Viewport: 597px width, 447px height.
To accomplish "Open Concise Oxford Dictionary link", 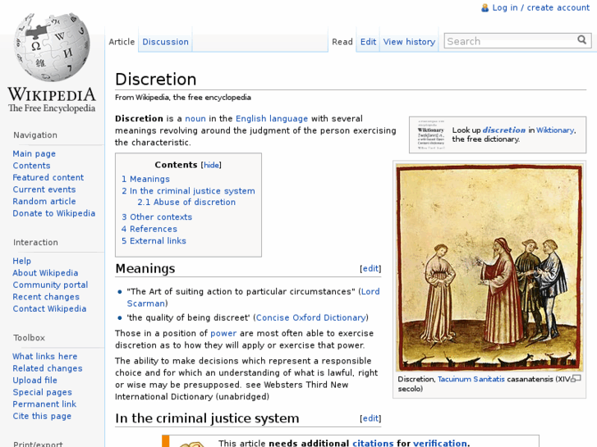I will (x=310, y=318).
